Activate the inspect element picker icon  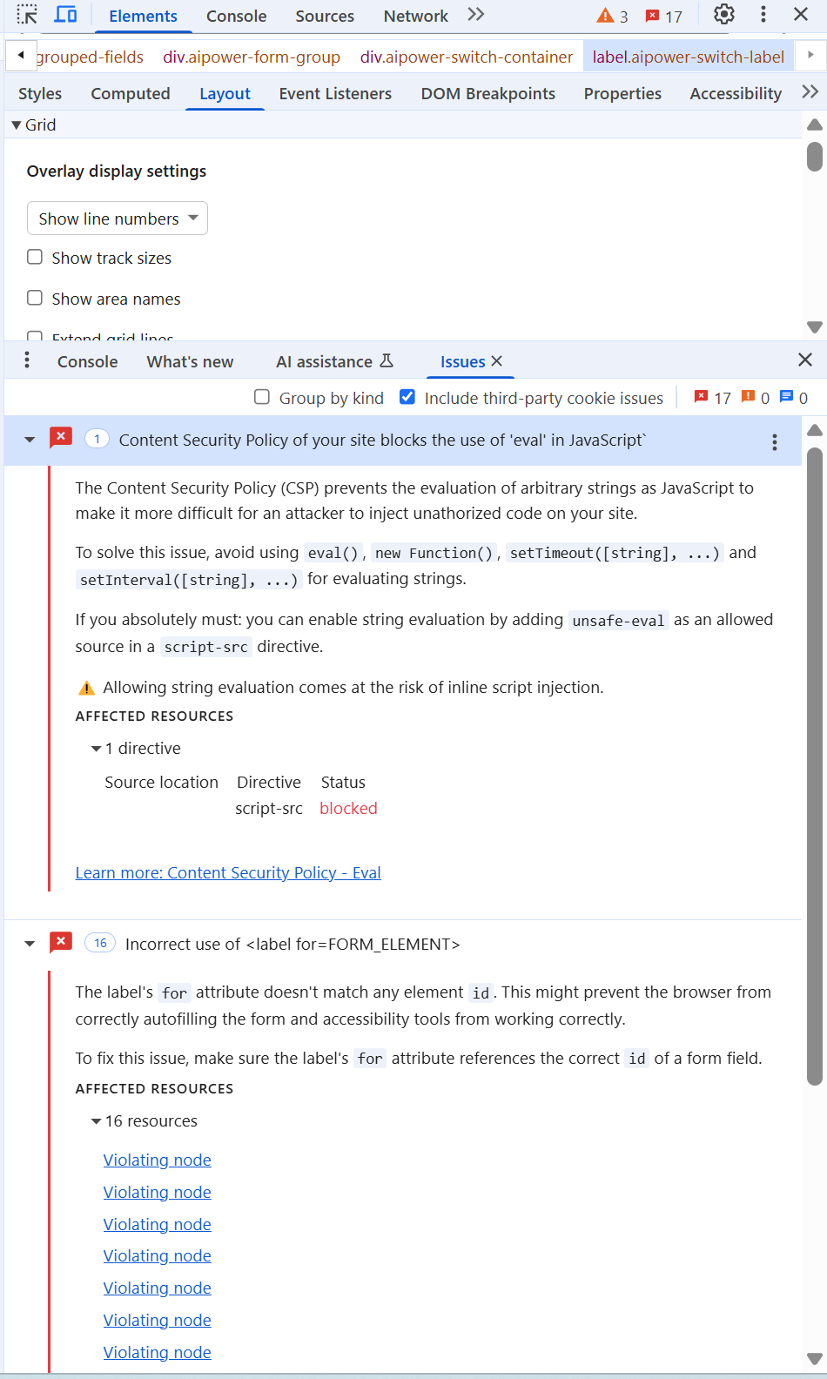pos(27,15)
